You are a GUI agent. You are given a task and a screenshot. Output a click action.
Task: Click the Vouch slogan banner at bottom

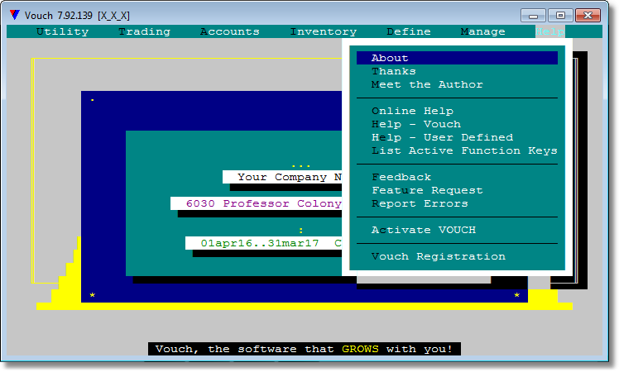click(305, 349)
